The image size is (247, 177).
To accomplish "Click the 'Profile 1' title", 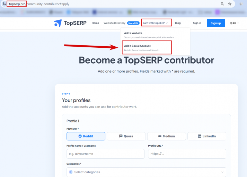I will pyautogui.click(x=73, y=121).
